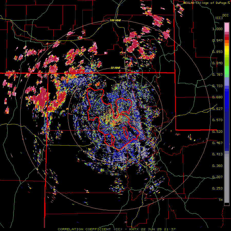Image resolution: width=231 pixels, height=231 pixels.
Task: Click the 0.680 scale value
Action: tap(217, 97)
